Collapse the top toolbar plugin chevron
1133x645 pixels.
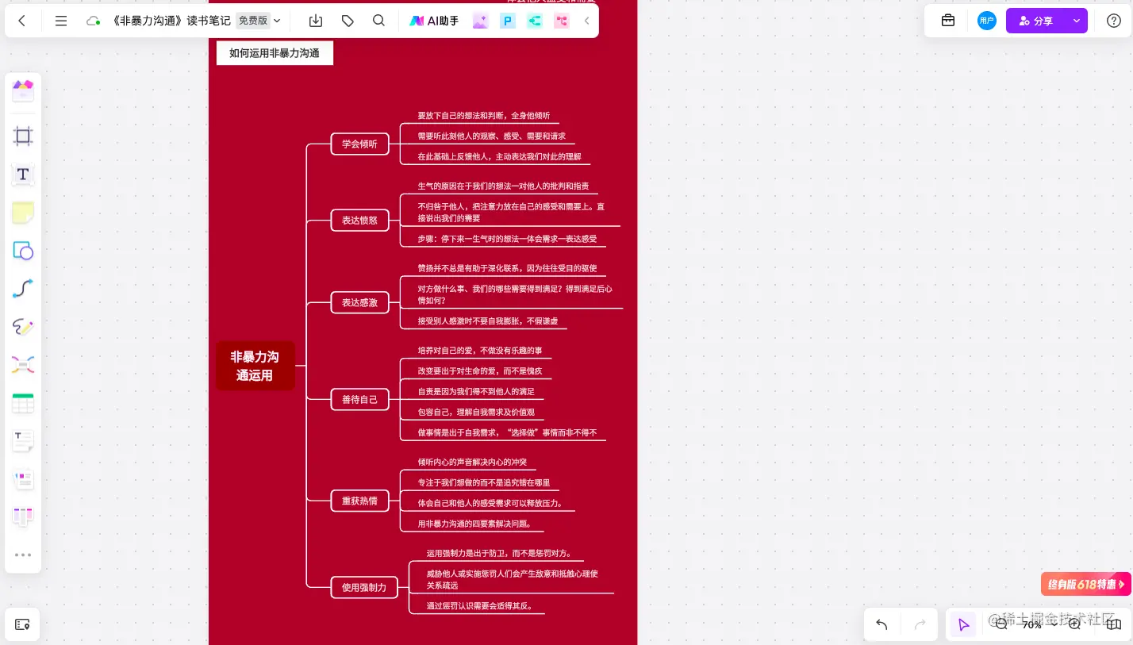pos(586,21)
